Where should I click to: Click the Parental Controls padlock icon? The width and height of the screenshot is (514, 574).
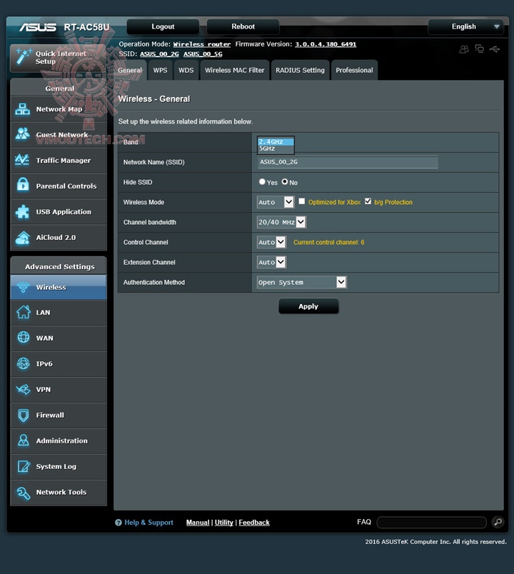click(23, 185)
